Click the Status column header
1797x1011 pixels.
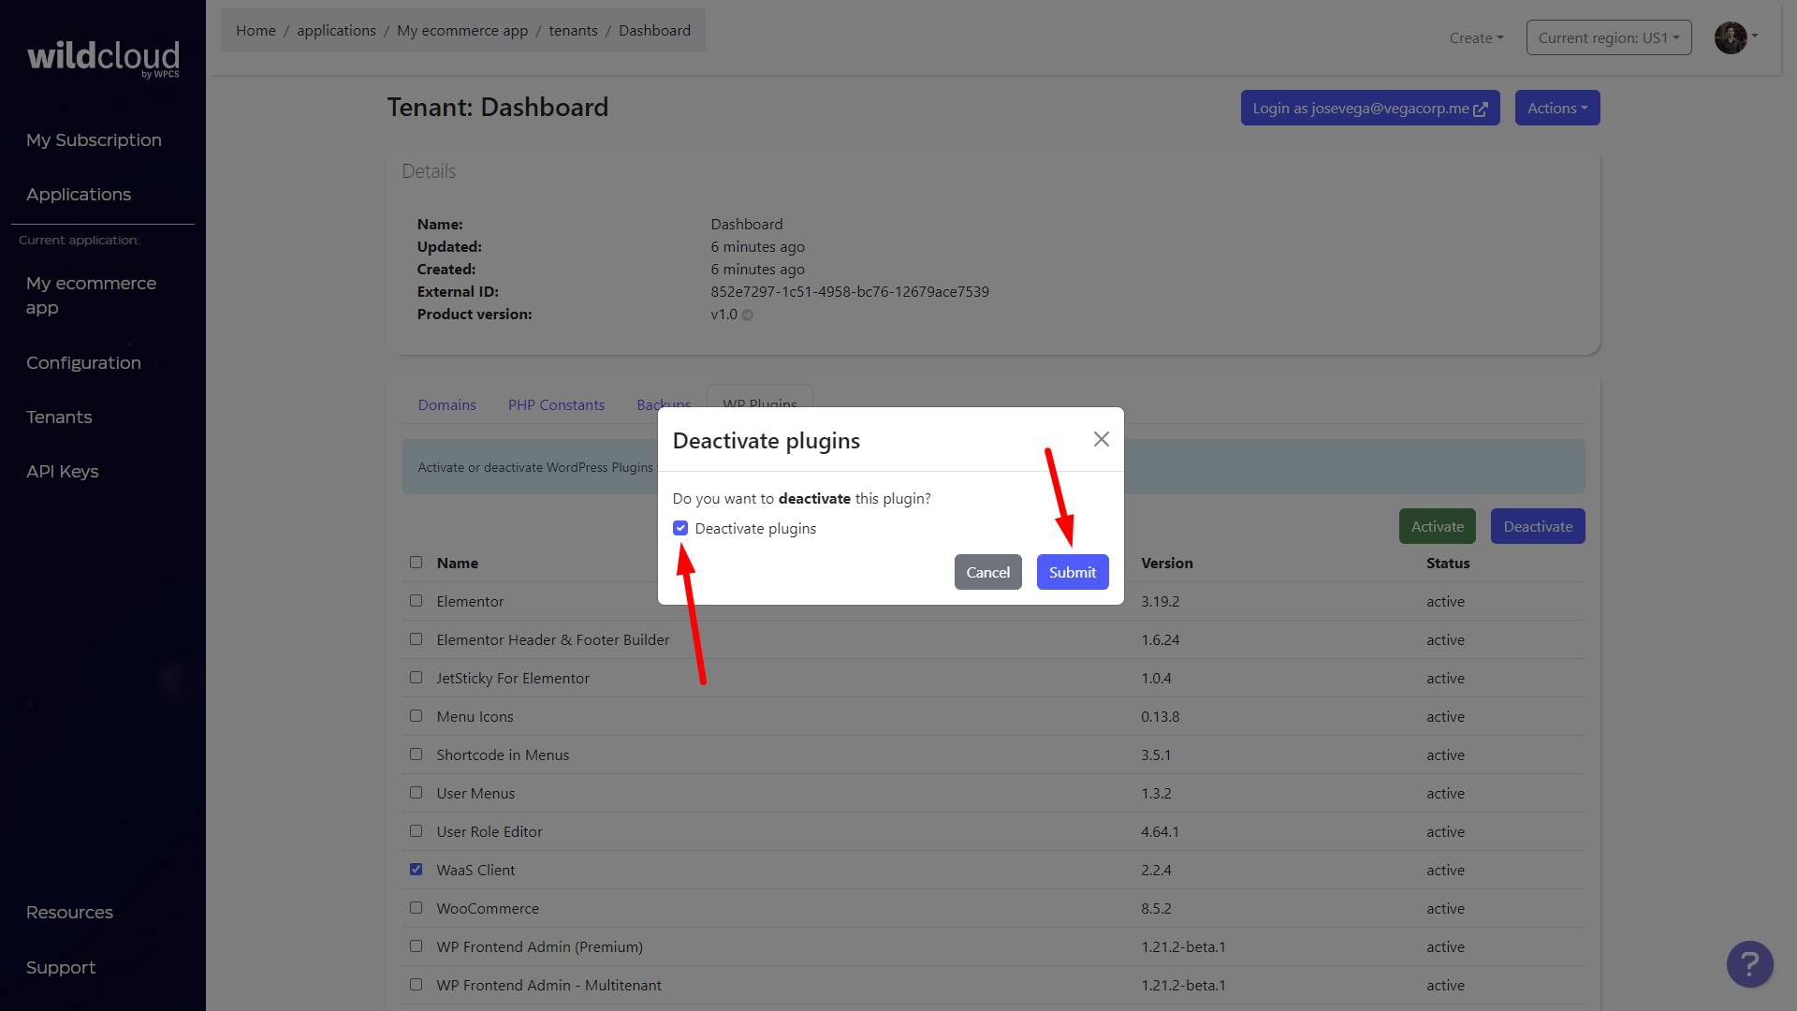click(x=1448, y=563)
